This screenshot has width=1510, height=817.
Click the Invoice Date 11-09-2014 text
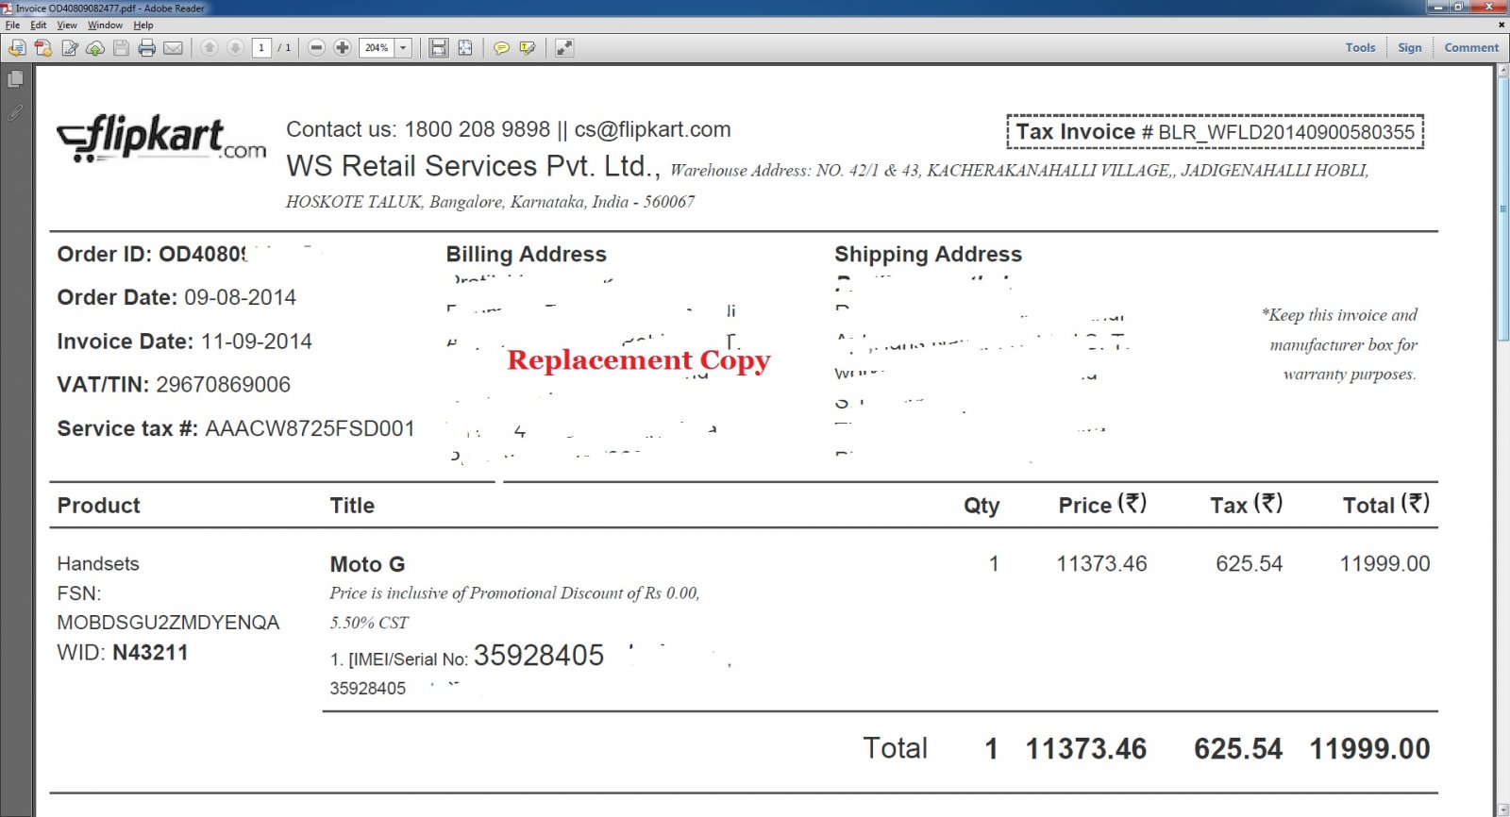point(184,342)
